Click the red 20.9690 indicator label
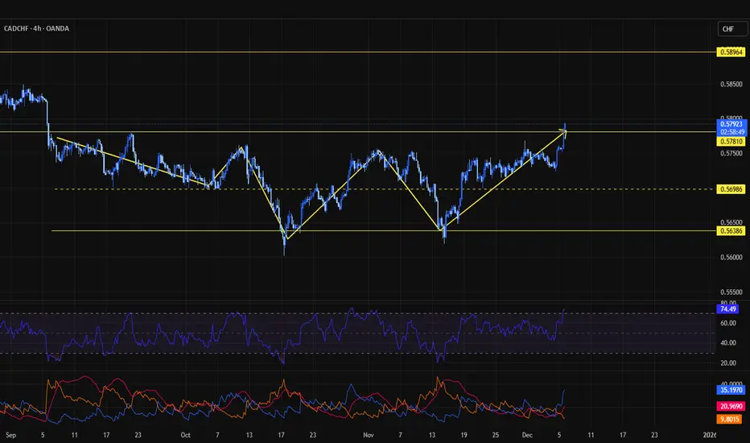 click(731, 406)
